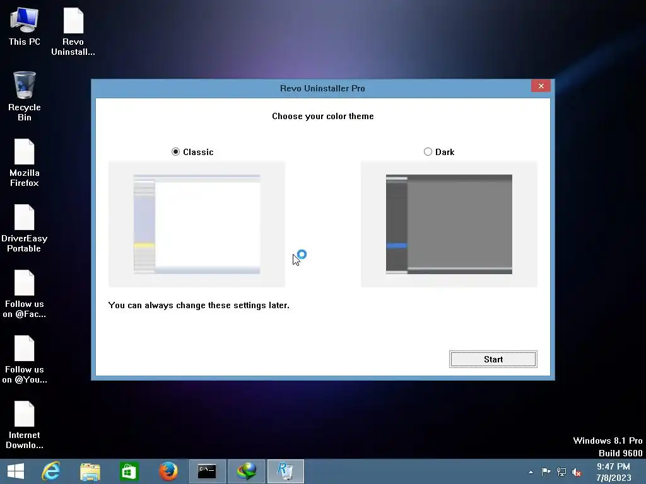Select the Classic theme radio button
Image resolution: width=646 pixels, height=484 pixels.
click(x=175, y=152)
